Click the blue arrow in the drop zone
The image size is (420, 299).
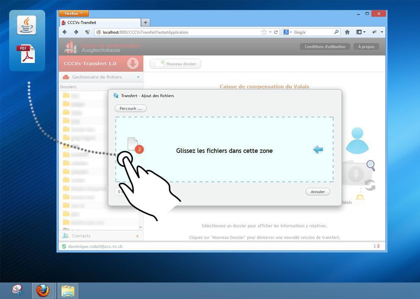point(318,150)
